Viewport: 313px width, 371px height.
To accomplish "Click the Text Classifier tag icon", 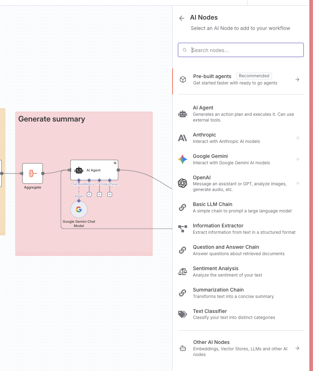I will pyautogui.click(x=183, y=314).
